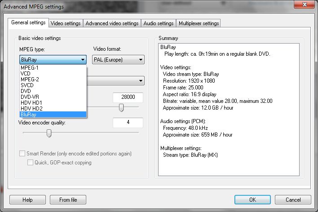Choose MPEG-1 from the MPEG type list
Viewport: 318px width, 212px height.
pos(53,68)
